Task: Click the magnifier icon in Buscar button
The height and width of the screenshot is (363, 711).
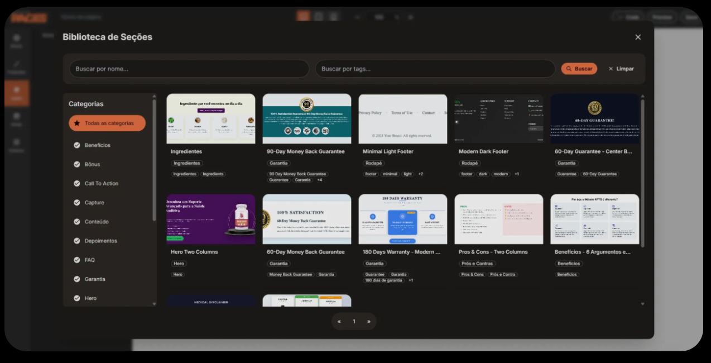Action: pos(569,69)
